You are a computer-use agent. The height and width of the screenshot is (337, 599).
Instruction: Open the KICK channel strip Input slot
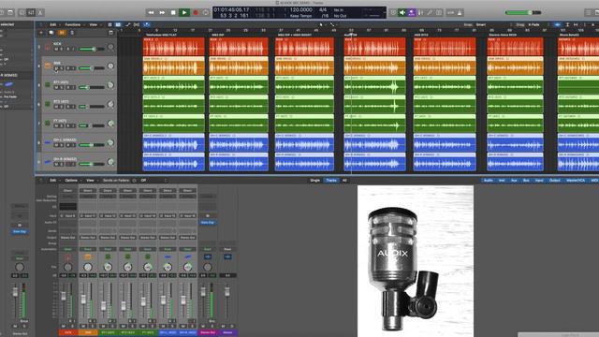click(68, 216)
